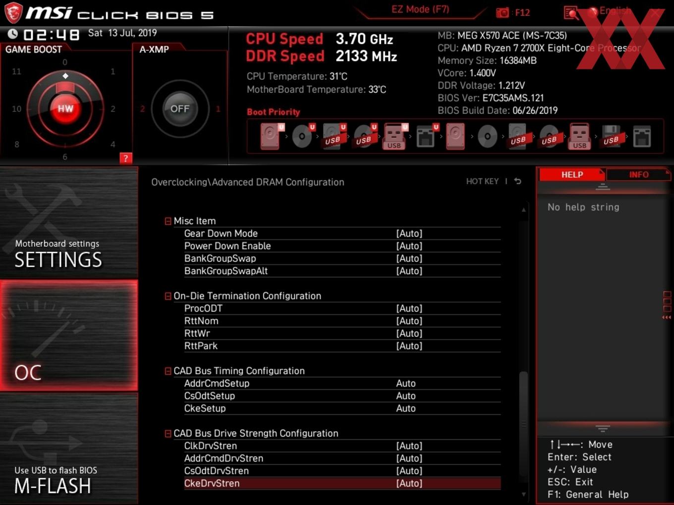Open the RttPark value dropdown

pyautogui.click(x=409, y=346)
